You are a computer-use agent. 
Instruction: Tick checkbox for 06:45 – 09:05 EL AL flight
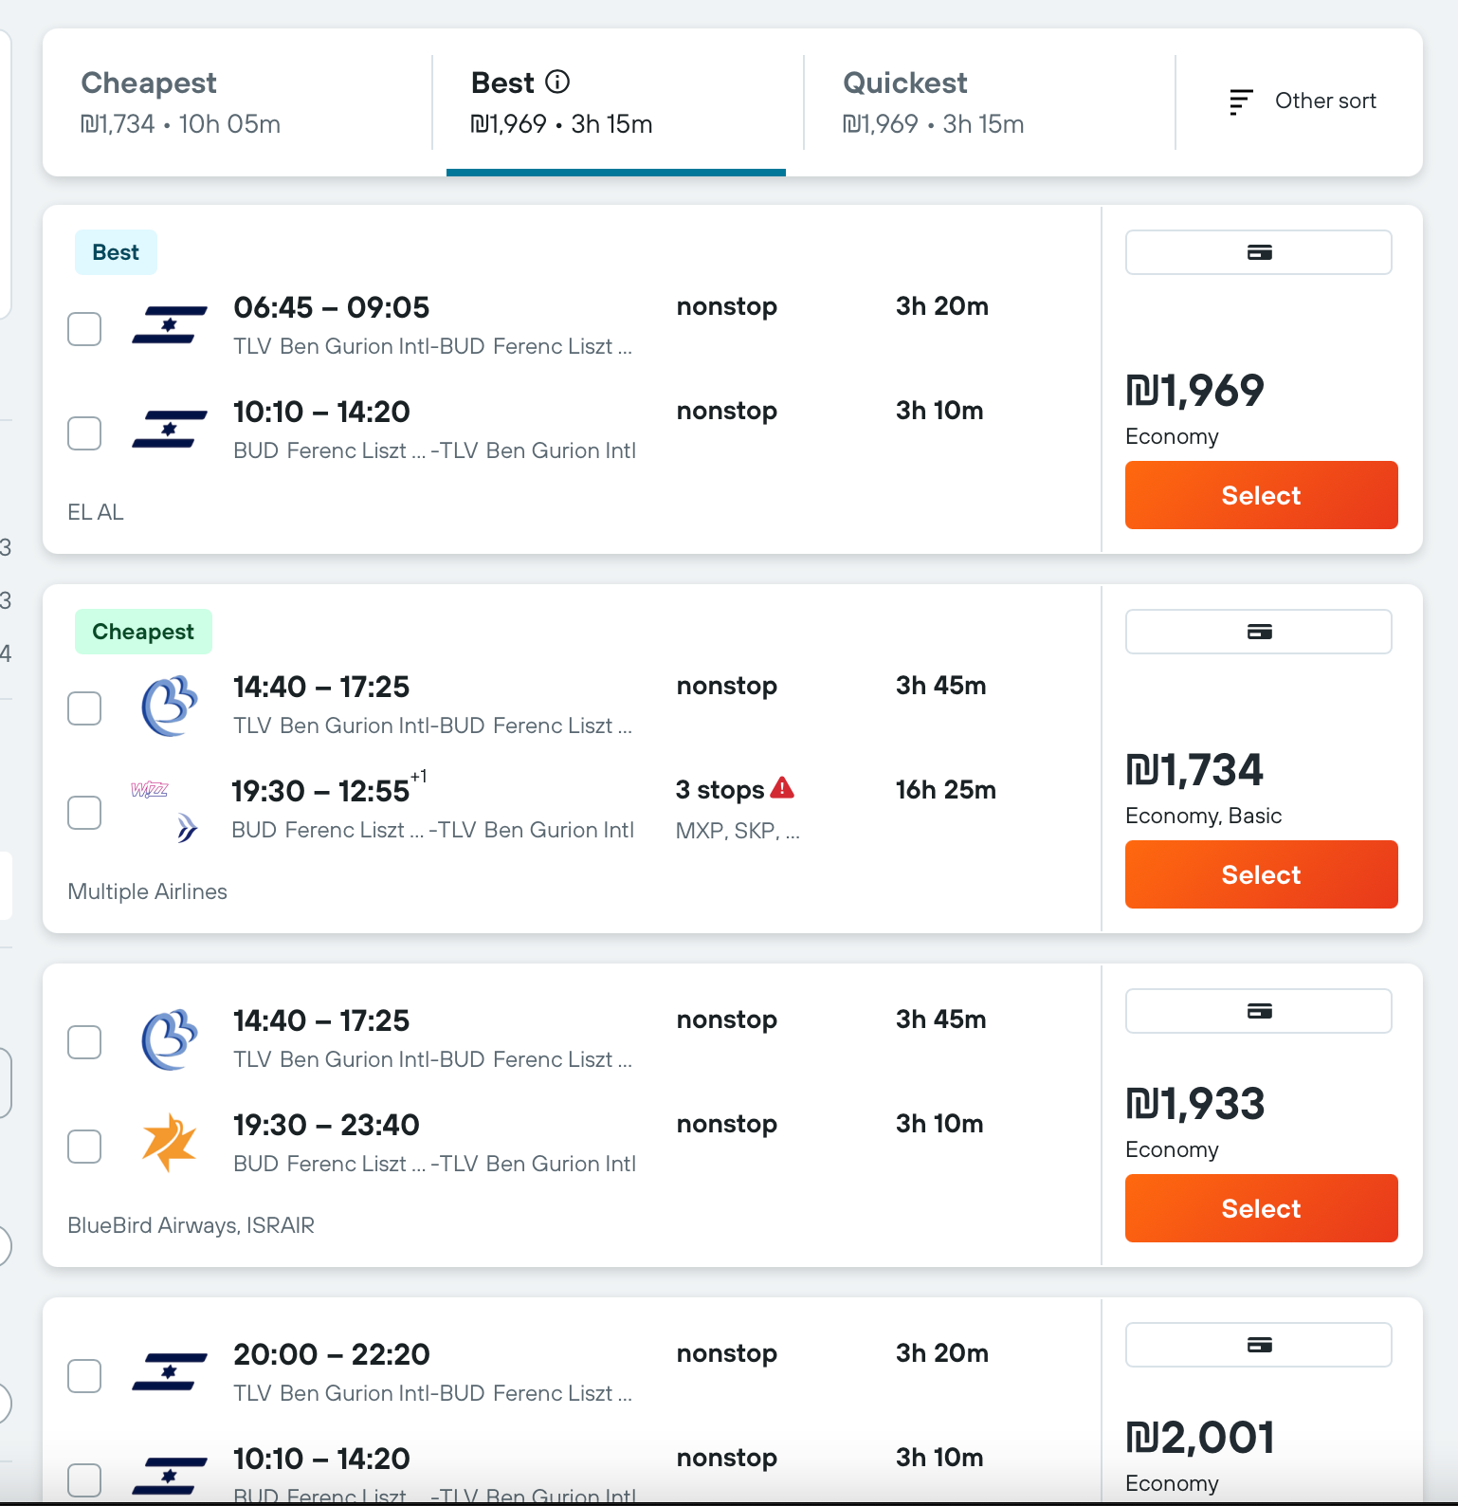[x=84, y=329]
